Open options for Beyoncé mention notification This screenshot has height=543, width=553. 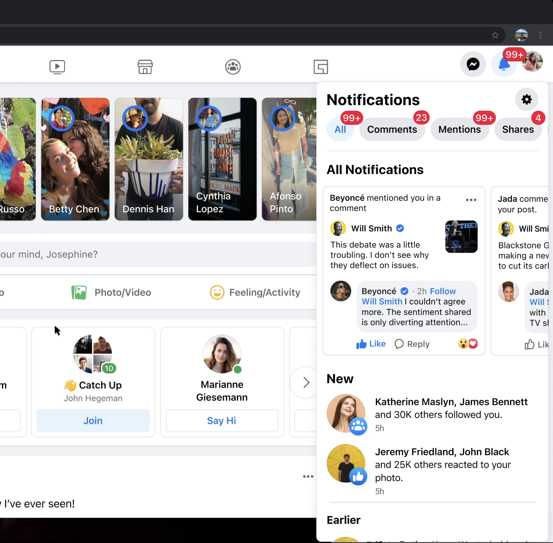471,200
